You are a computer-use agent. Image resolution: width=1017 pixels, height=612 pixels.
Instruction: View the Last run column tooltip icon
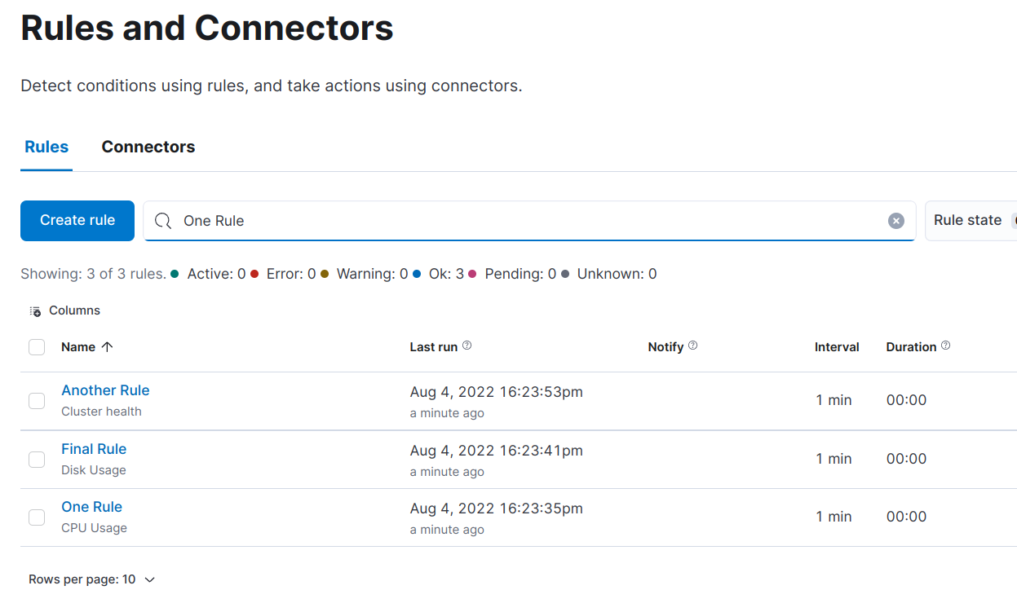coord(466,345)
